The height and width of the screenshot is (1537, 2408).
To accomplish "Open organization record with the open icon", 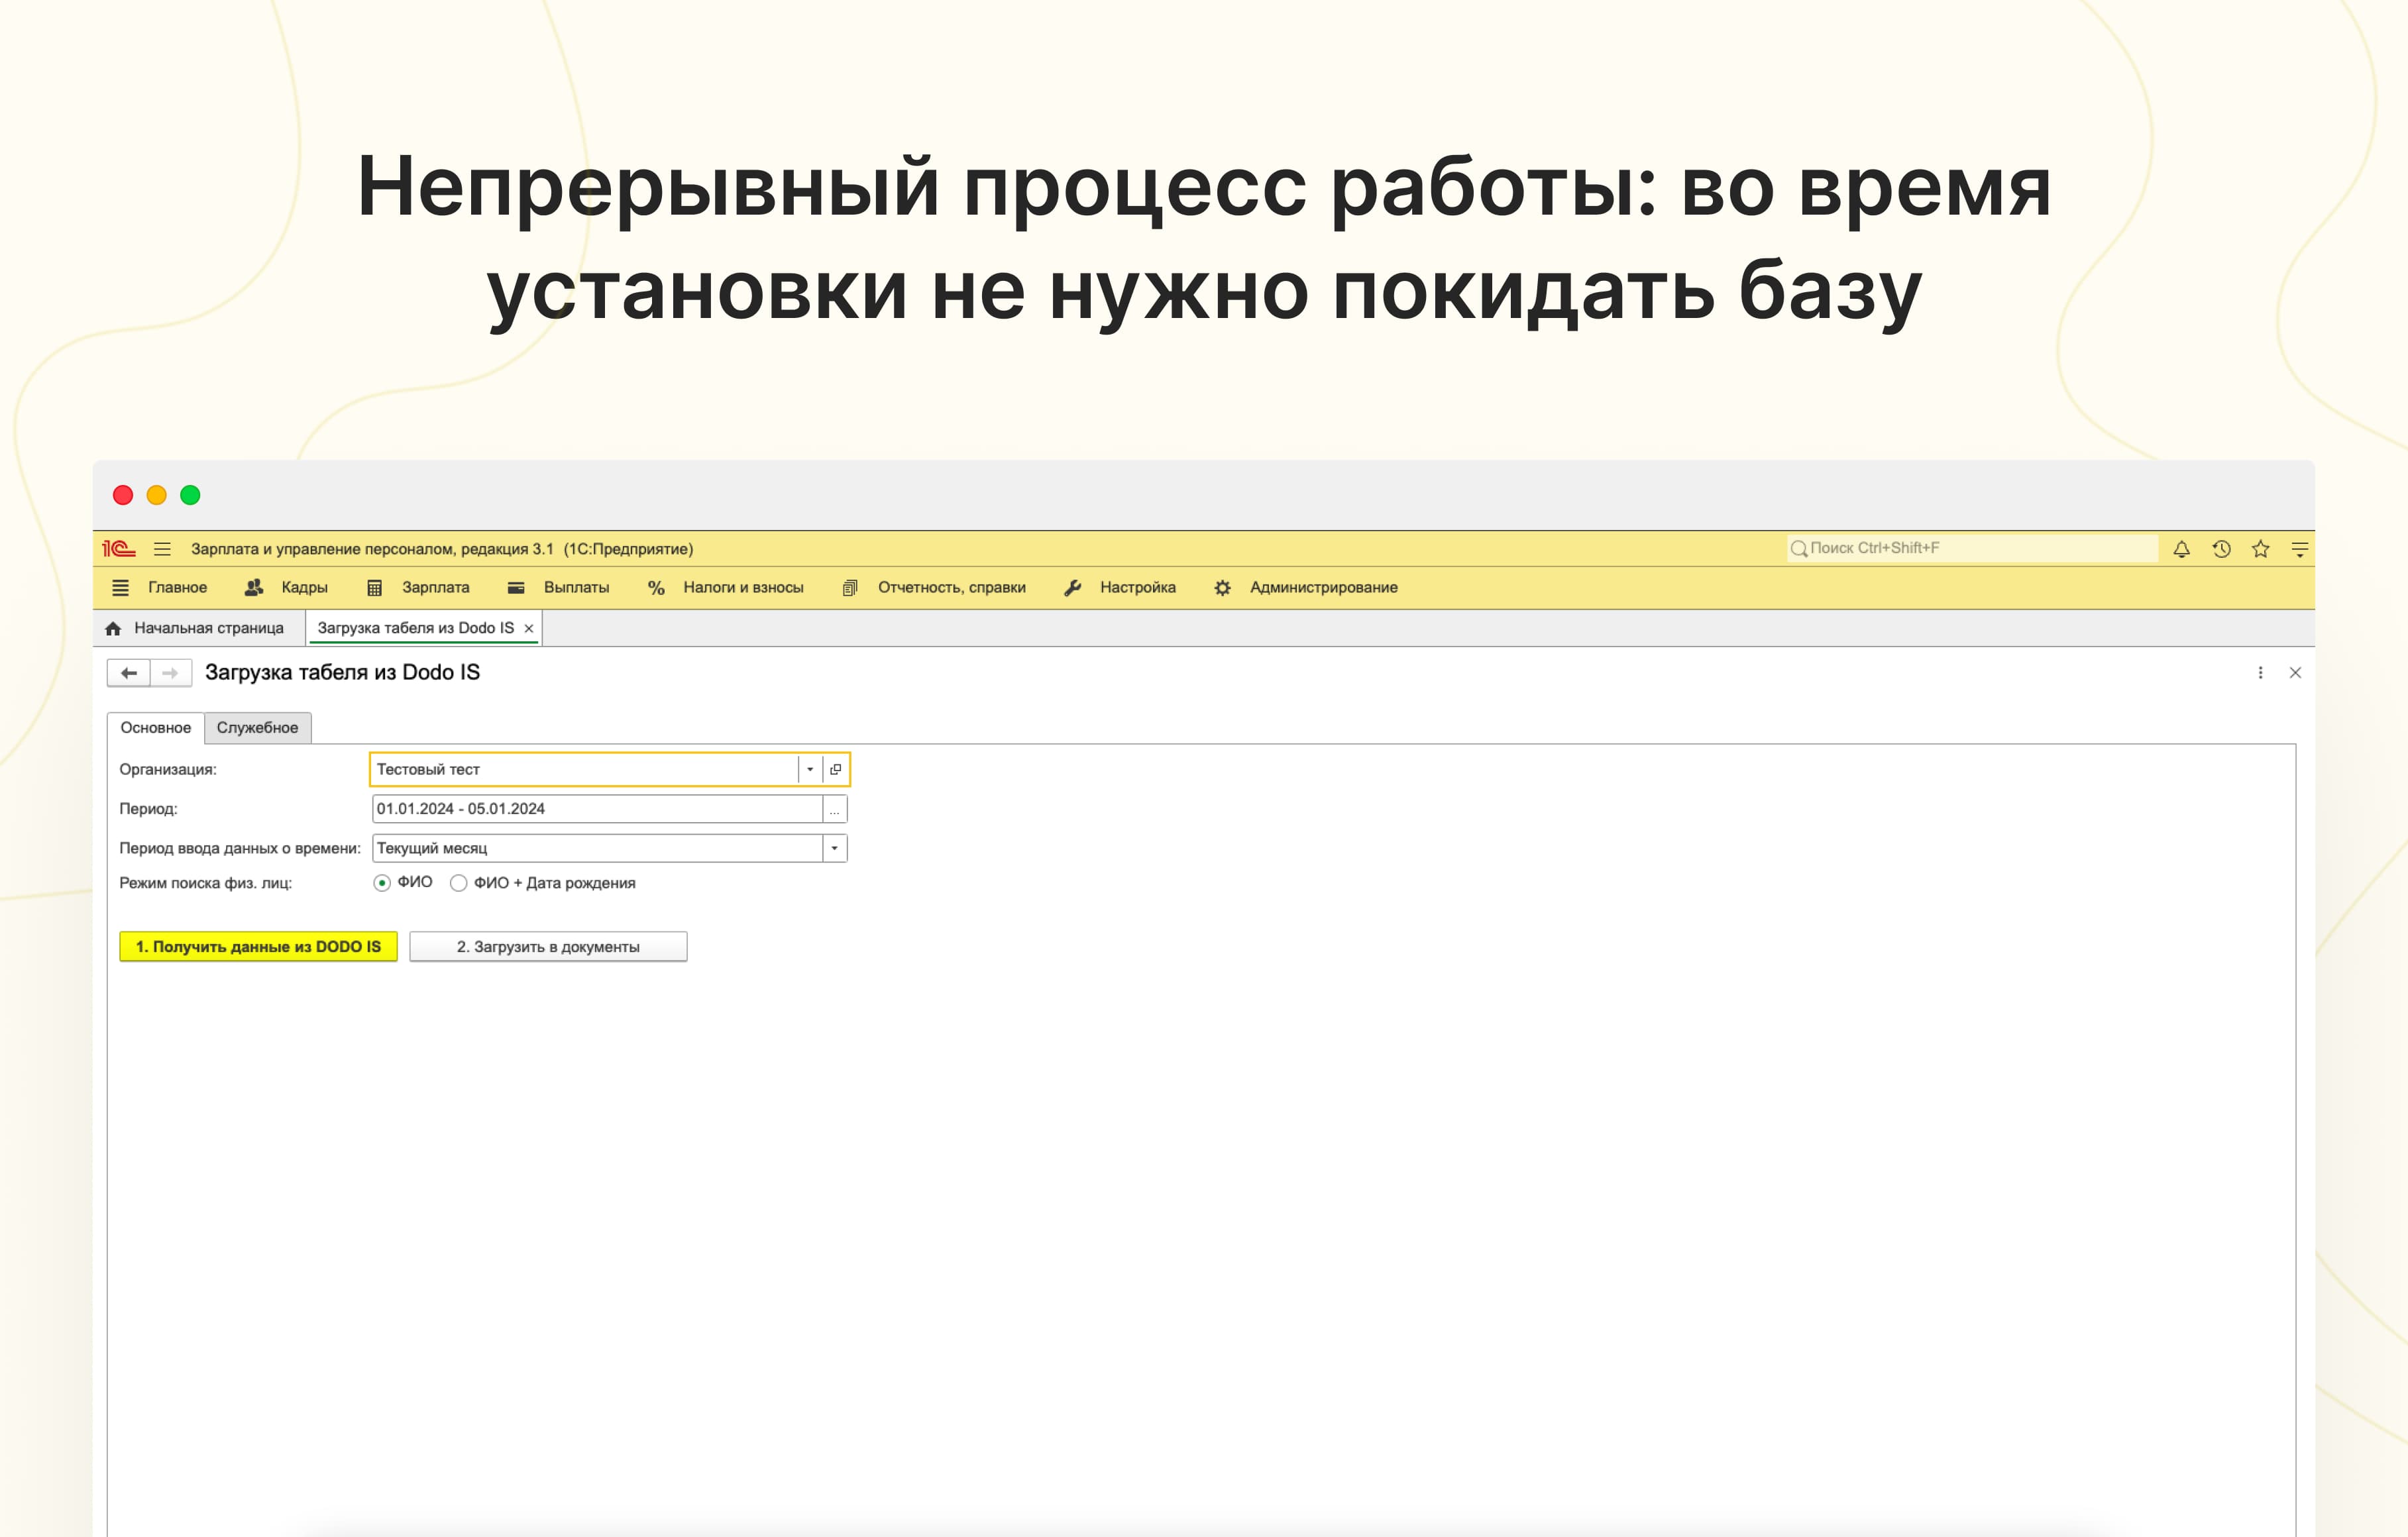I will 835,769.
